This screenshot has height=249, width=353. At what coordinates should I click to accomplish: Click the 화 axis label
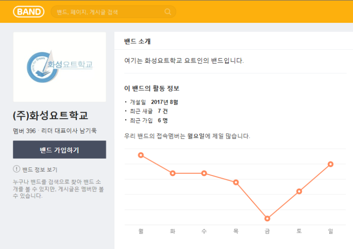pyautogui.click(x=173, y=231)
